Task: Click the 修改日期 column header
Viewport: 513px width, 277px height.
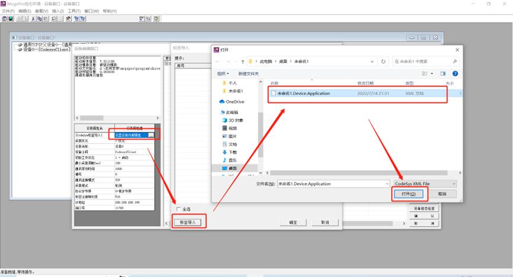Action: (x=365, y=83)
